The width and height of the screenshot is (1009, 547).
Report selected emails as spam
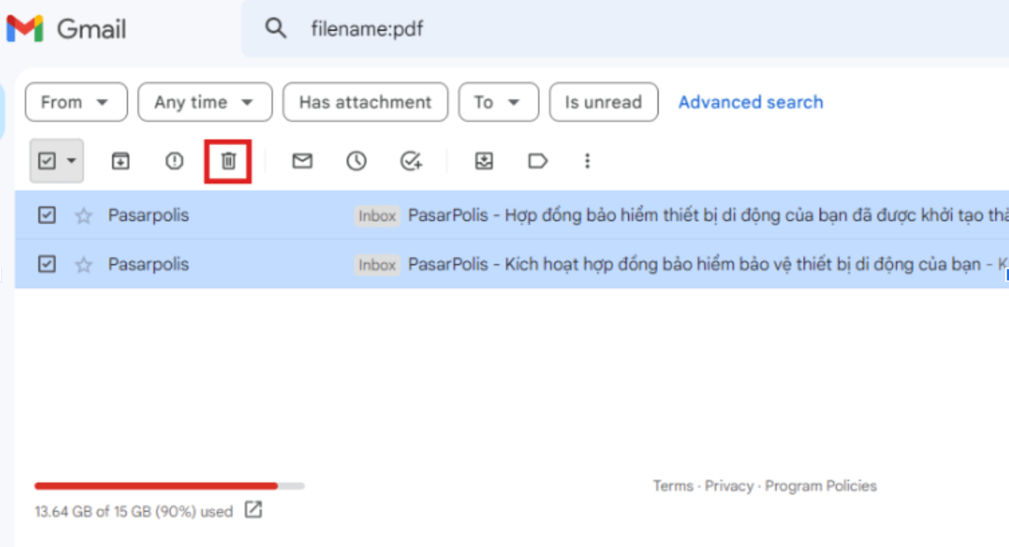point(174,161)
